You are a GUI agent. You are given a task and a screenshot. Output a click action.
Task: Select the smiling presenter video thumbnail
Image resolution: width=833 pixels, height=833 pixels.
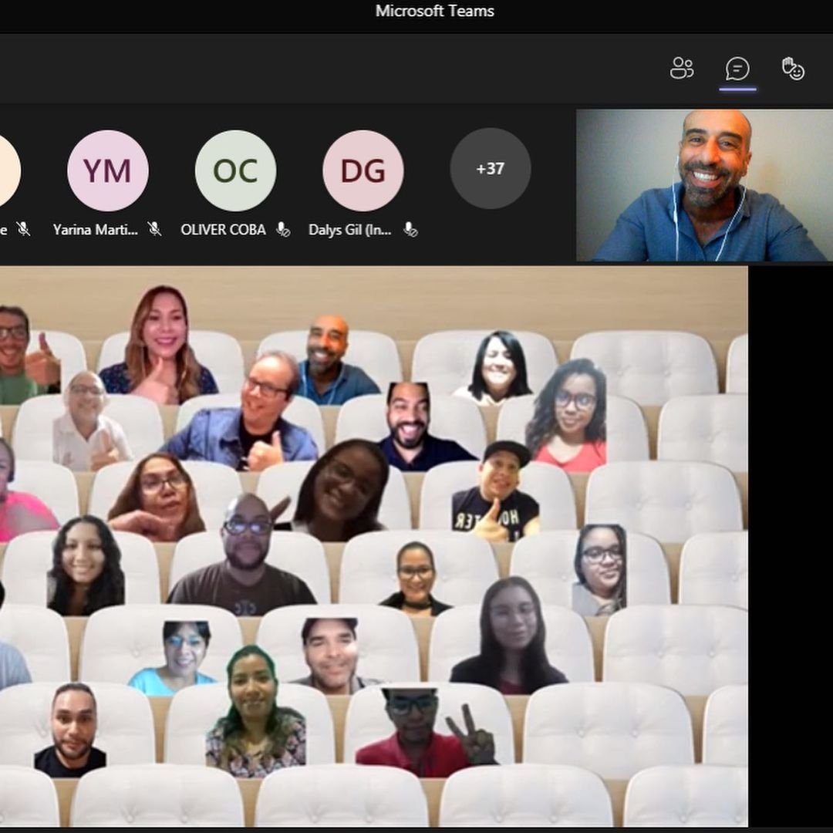coord(704,185)
